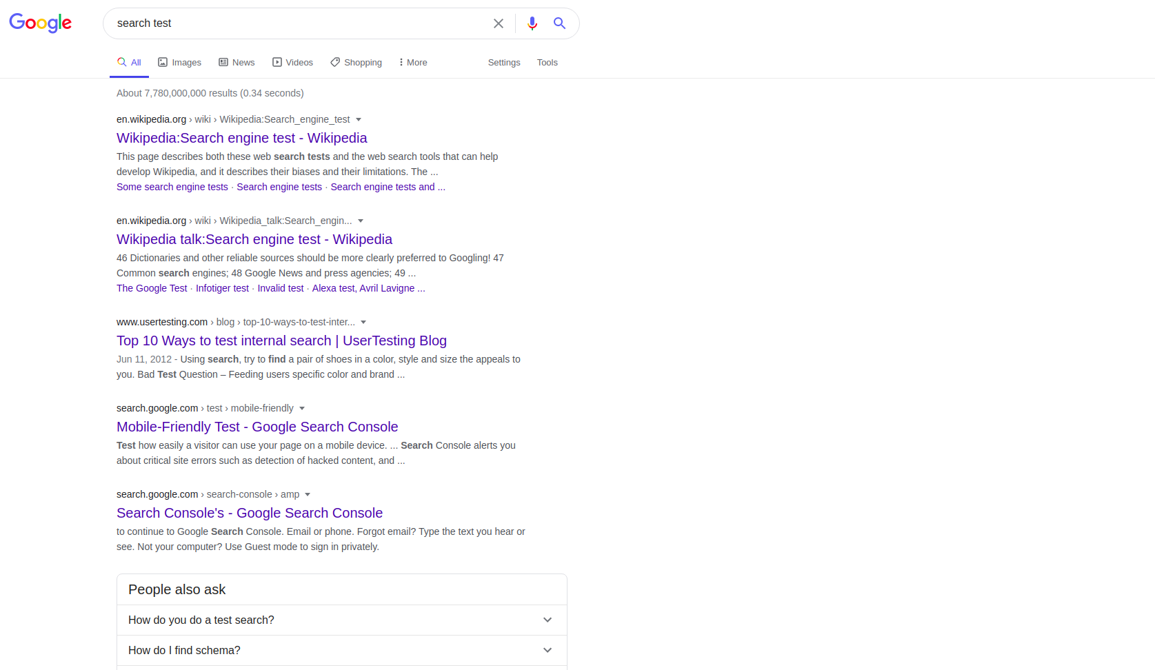Click the 'People also ask' heading
Image resolution: width=1155 pixels, height=670 pixels.
[x=177, y=589]
